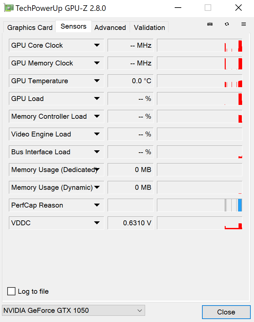Select the NVIDIA GeForce GTX 1050 combo box
Screen dimensions: 254x322
click(x=73, y=310)
